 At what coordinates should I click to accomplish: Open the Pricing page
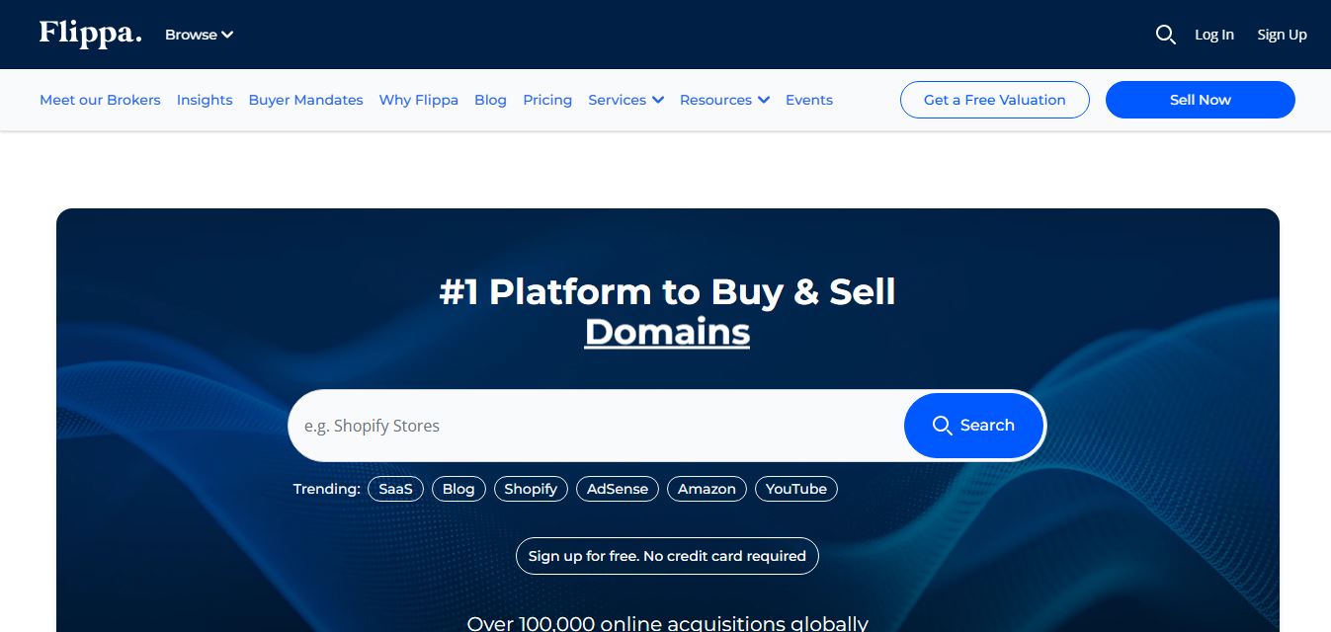(x=547, y=100)
